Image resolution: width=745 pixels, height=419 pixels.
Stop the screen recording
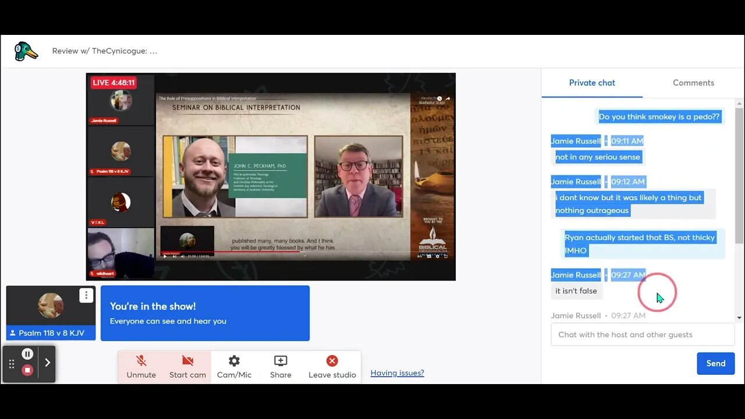tap(27, 370)
